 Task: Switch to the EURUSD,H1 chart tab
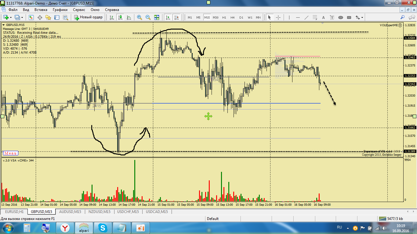click(14, 211)
